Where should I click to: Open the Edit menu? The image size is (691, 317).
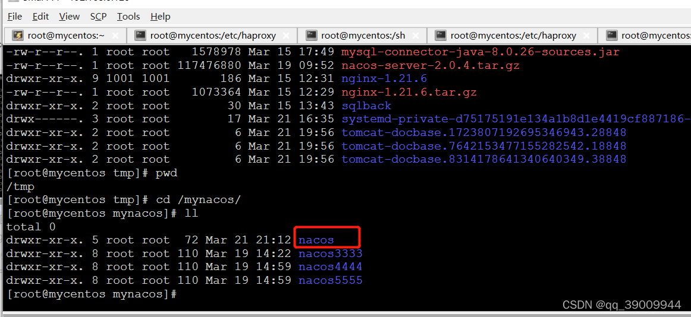point(40,17)
